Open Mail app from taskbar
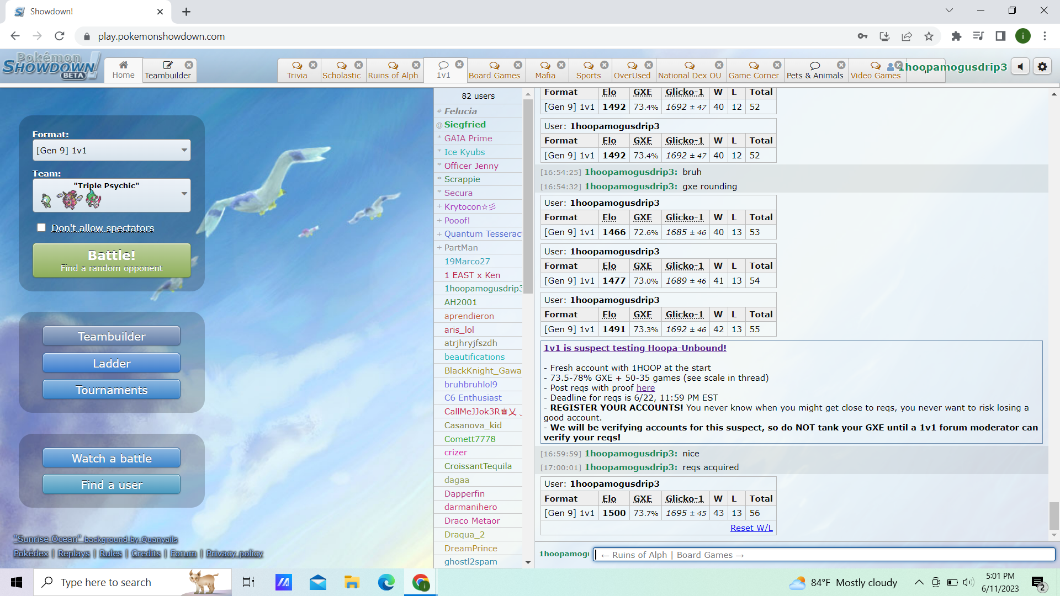This screenshot has height=596, width=1060. [317, 582]
